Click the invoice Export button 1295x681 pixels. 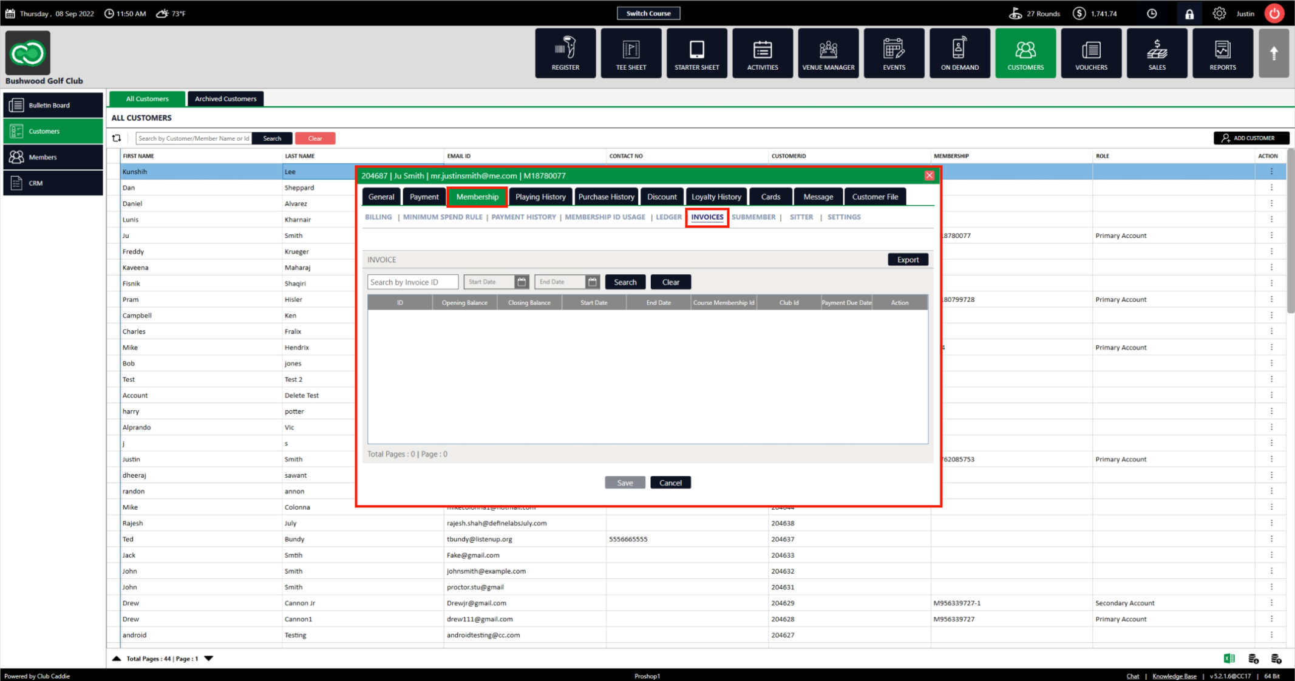908,260
